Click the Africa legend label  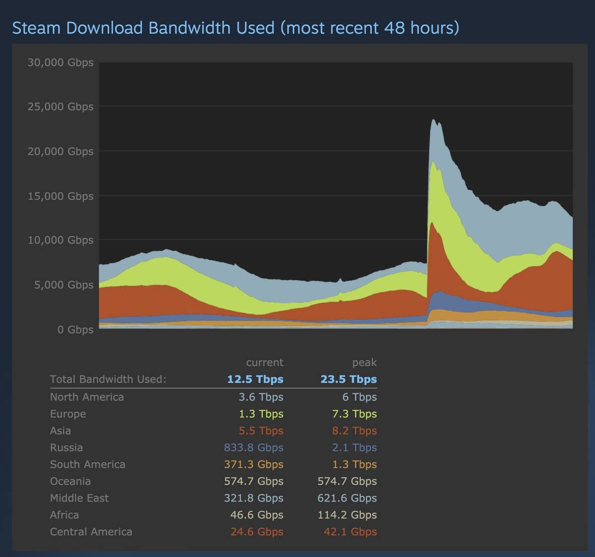pyautogui.click(x=64, y=515)
